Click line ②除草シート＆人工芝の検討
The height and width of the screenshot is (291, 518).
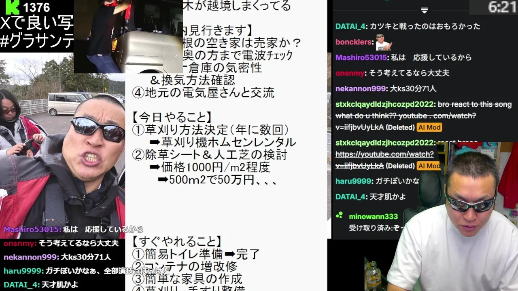(x=210, y=154)
